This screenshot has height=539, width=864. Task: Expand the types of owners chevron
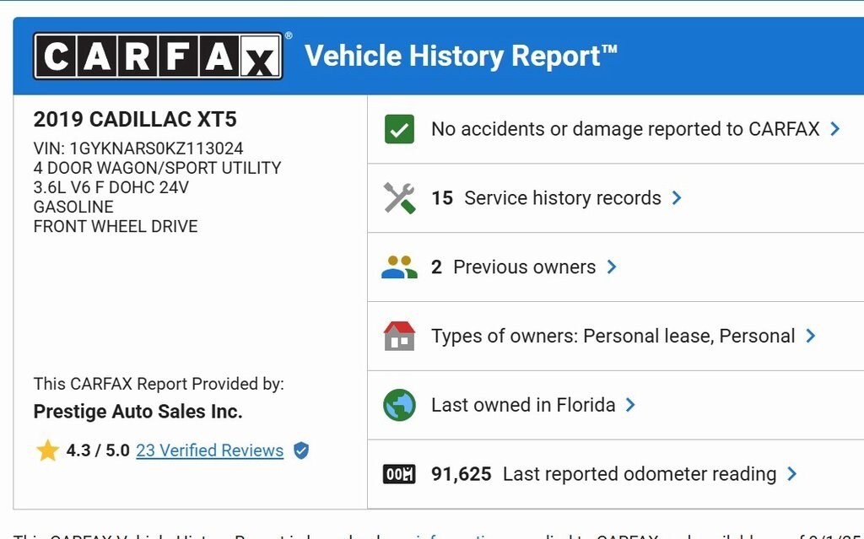click(x=810, y=336)
